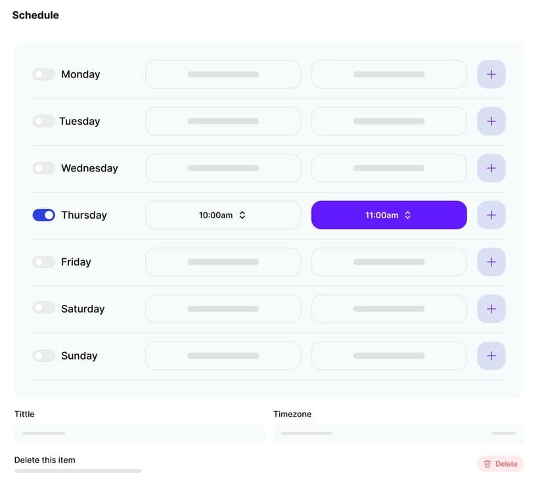The image size is (544, 479).
Task: Click the trash icon in the Delete button
Action: [487, 464]
